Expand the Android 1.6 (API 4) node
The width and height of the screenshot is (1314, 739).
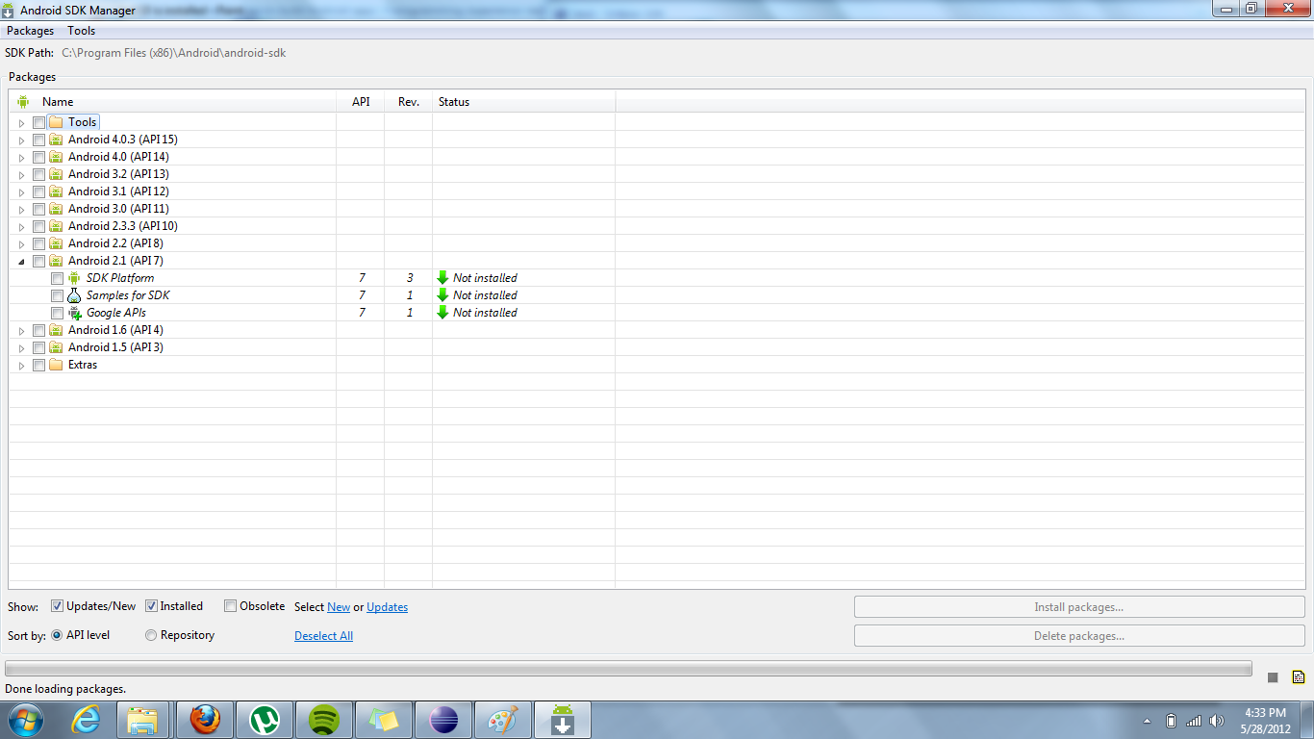coord(21,331)
